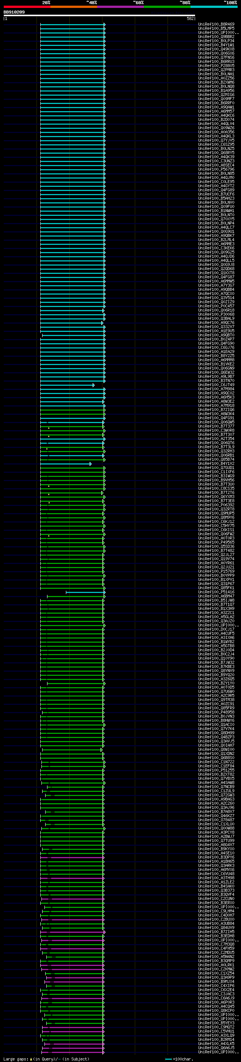Select hit UniRef100_Q6A6J5
The width and height of the screenshot is (241, 1062).
(216, 1048)
